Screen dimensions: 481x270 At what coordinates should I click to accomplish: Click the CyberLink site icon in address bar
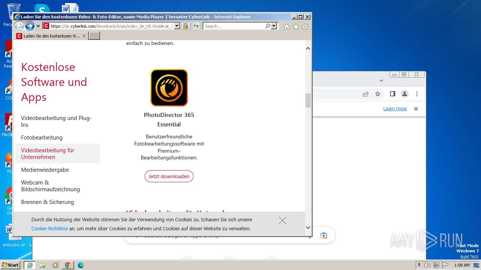(x=46, y=26)
